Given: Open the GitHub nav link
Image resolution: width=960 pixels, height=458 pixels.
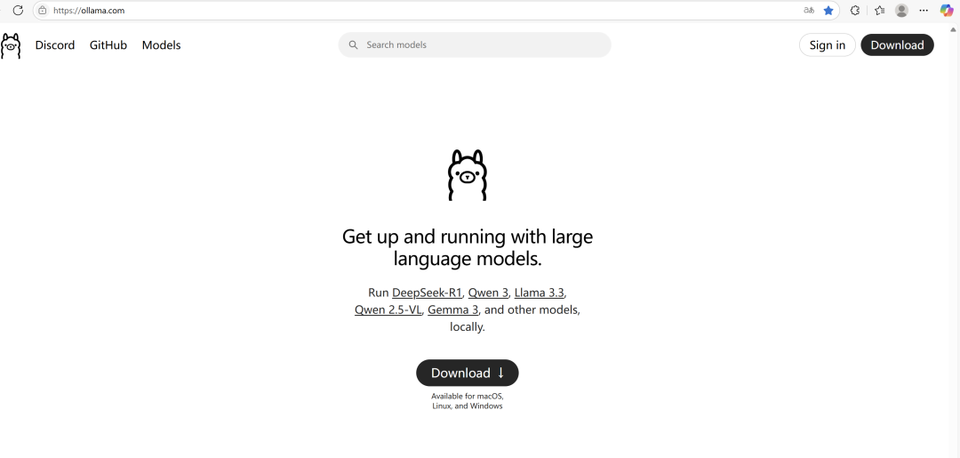Looking at the screenshot, I should pyautogui.click(x=108, y=45).
